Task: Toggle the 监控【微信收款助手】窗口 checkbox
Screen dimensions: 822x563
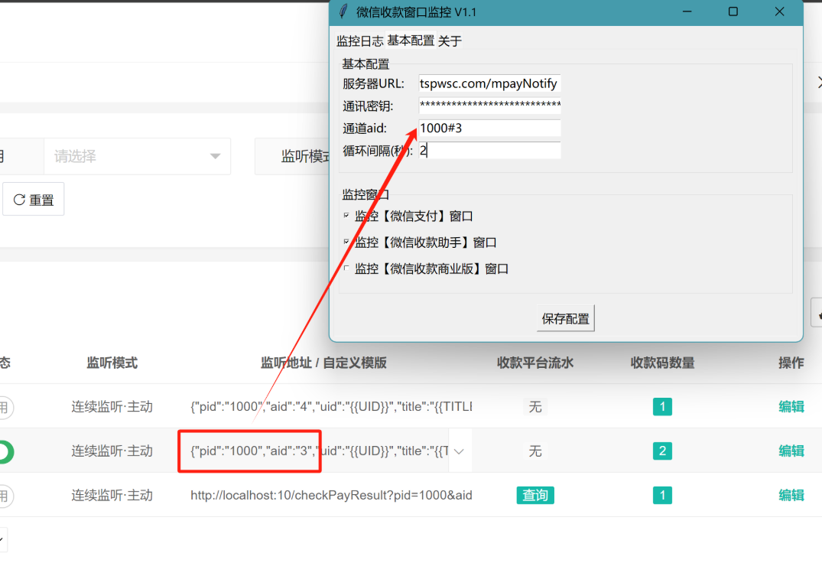Action: pyautogui.click(x=346, y=242)
